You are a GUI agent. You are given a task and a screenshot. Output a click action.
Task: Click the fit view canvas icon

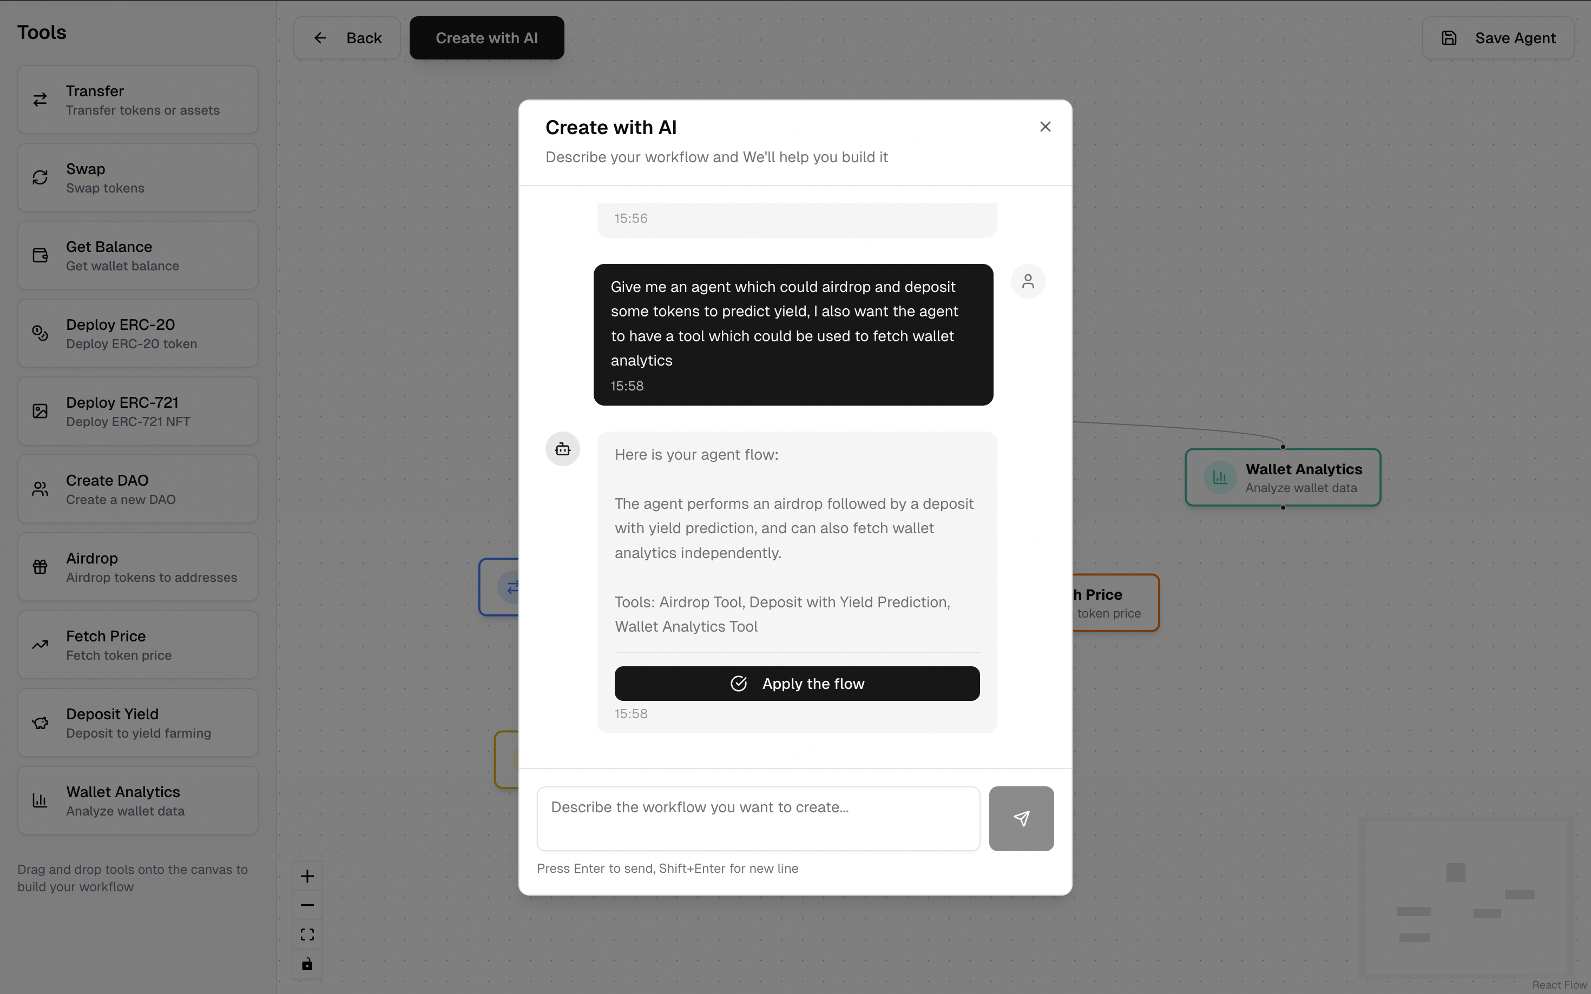point(307,935)
